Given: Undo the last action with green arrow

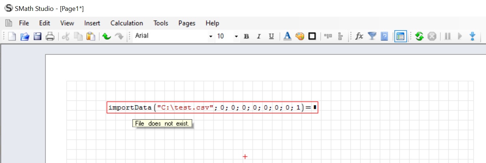Looking at the screenshot, I should pyautogui.click(x=106, y=36).
